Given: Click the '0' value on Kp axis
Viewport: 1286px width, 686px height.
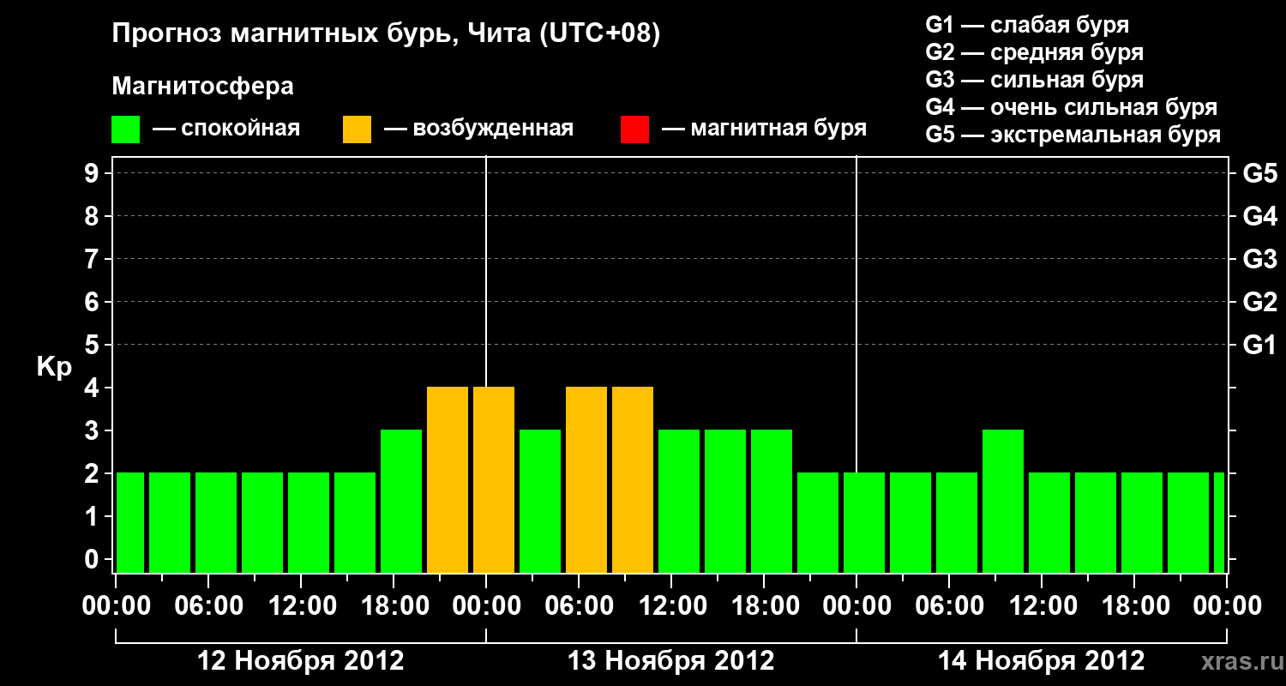Looking at the screenshot, I should click(93, 560).
